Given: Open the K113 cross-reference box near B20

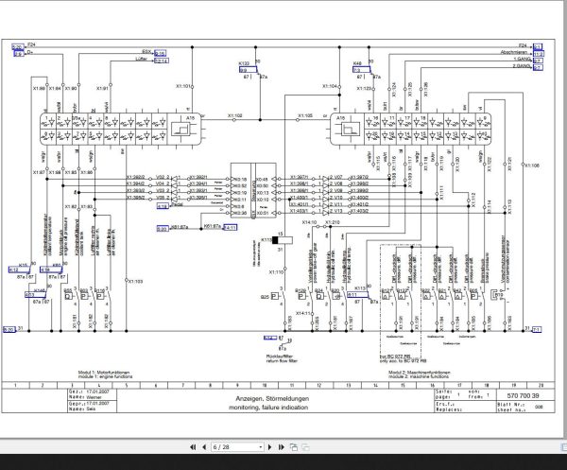Looking at the screenshot, I should click(358, 295).
